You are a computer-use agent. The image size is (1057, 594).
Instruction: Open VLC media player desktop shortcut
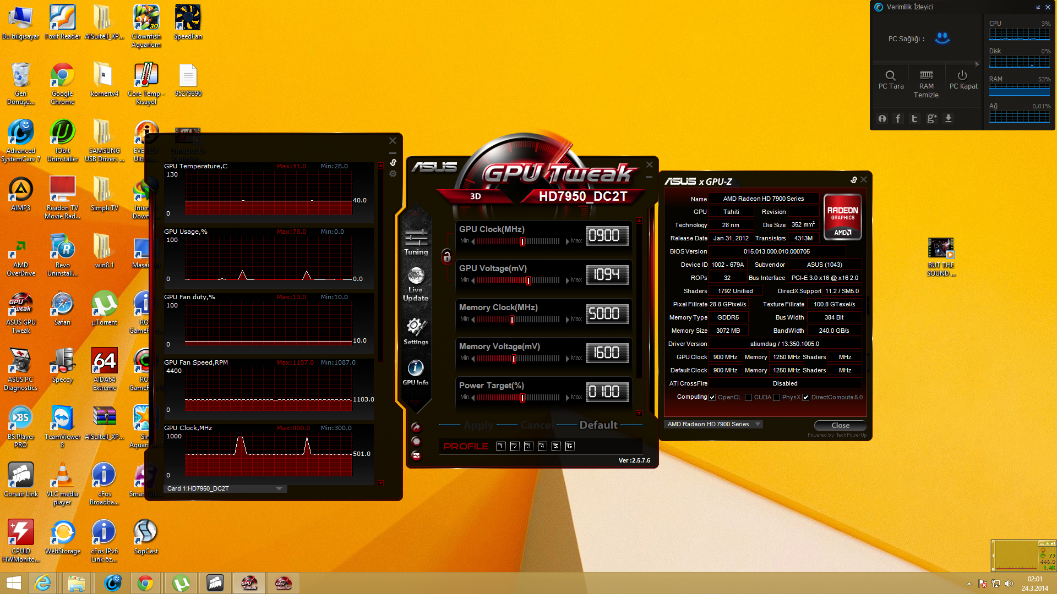(62, 484)
